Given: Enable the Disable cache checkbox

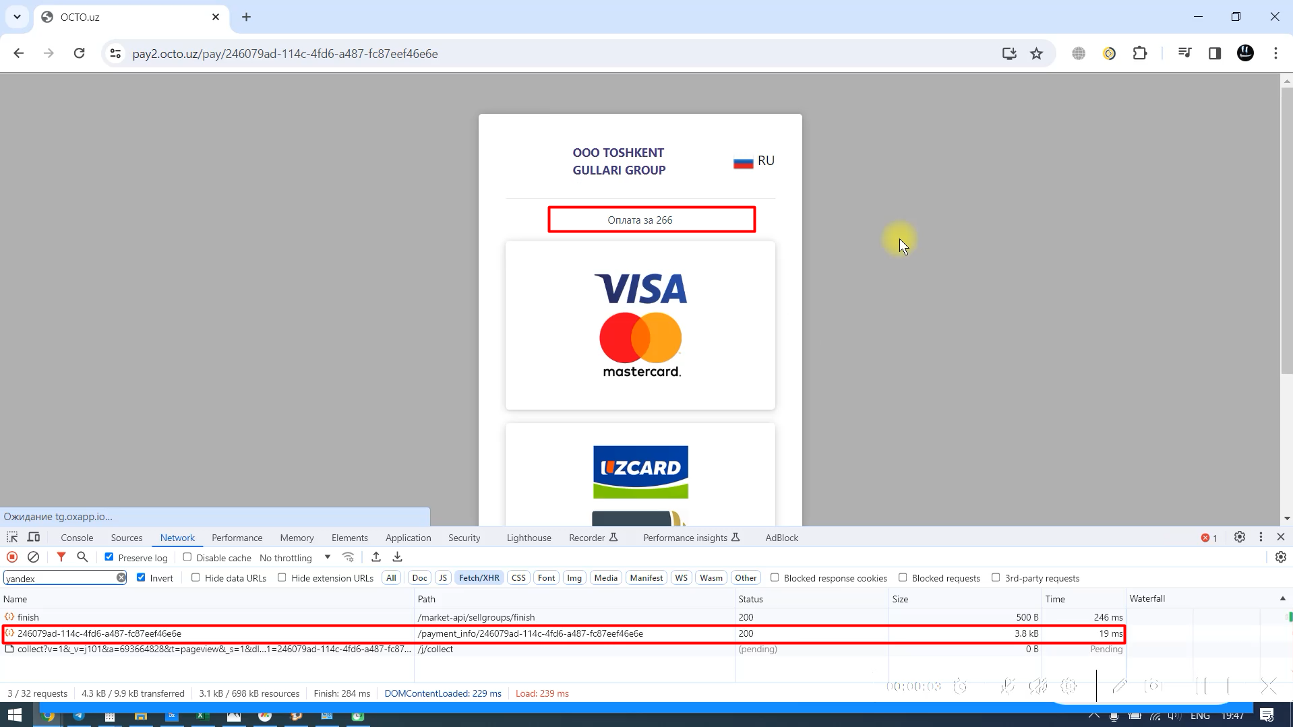Looking at the screenshot, I should pos(187,557).
